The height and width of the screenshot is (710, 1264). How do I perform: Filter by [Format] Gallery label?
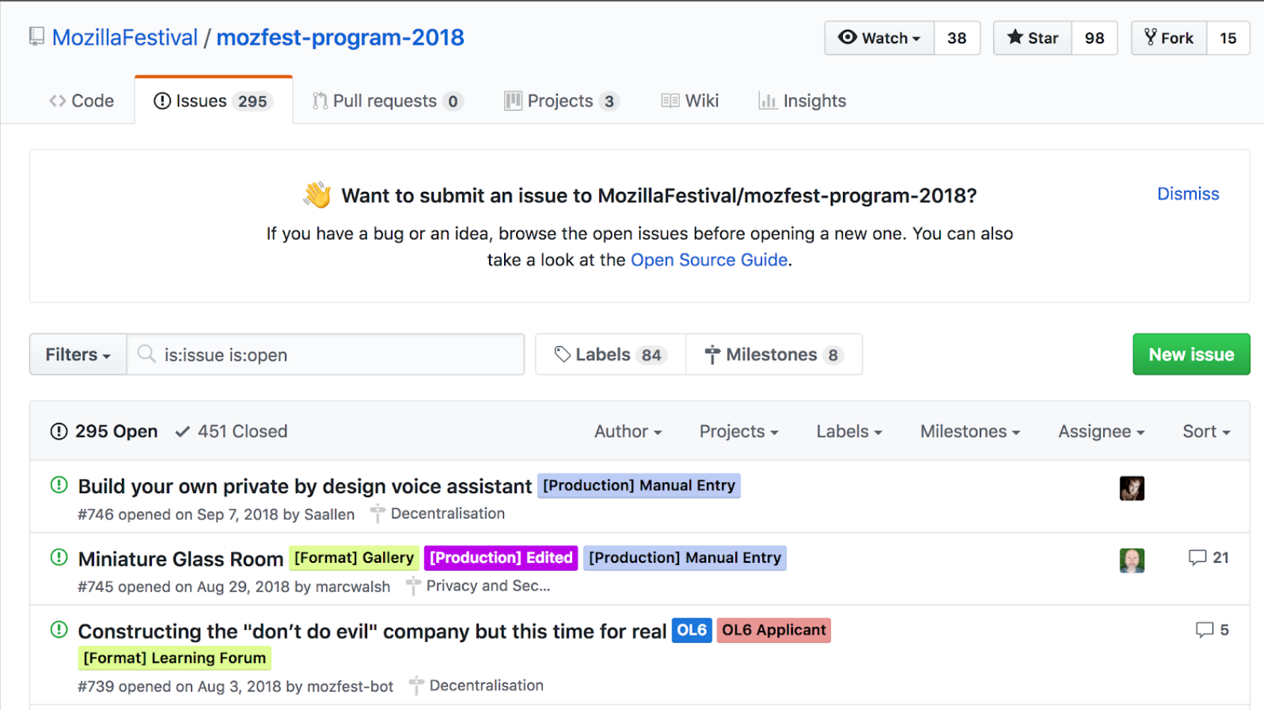354,558
